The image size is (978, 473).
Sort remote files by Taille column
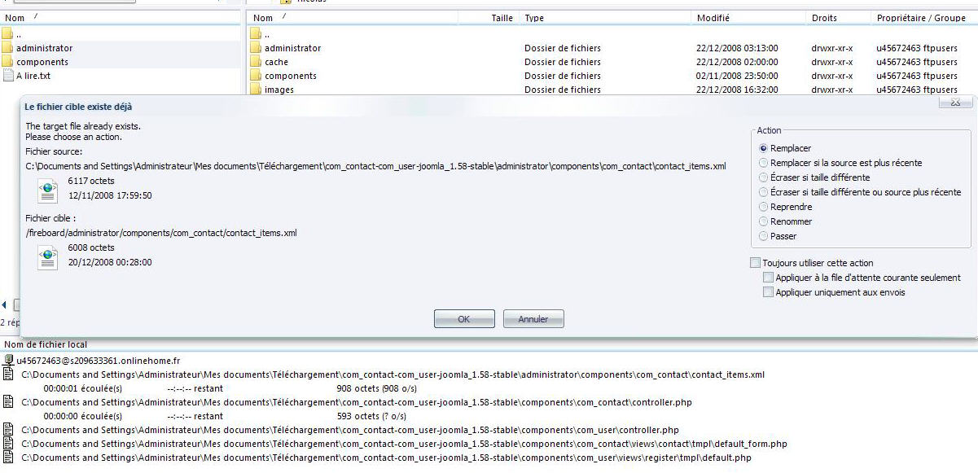[x=502, y=18]
